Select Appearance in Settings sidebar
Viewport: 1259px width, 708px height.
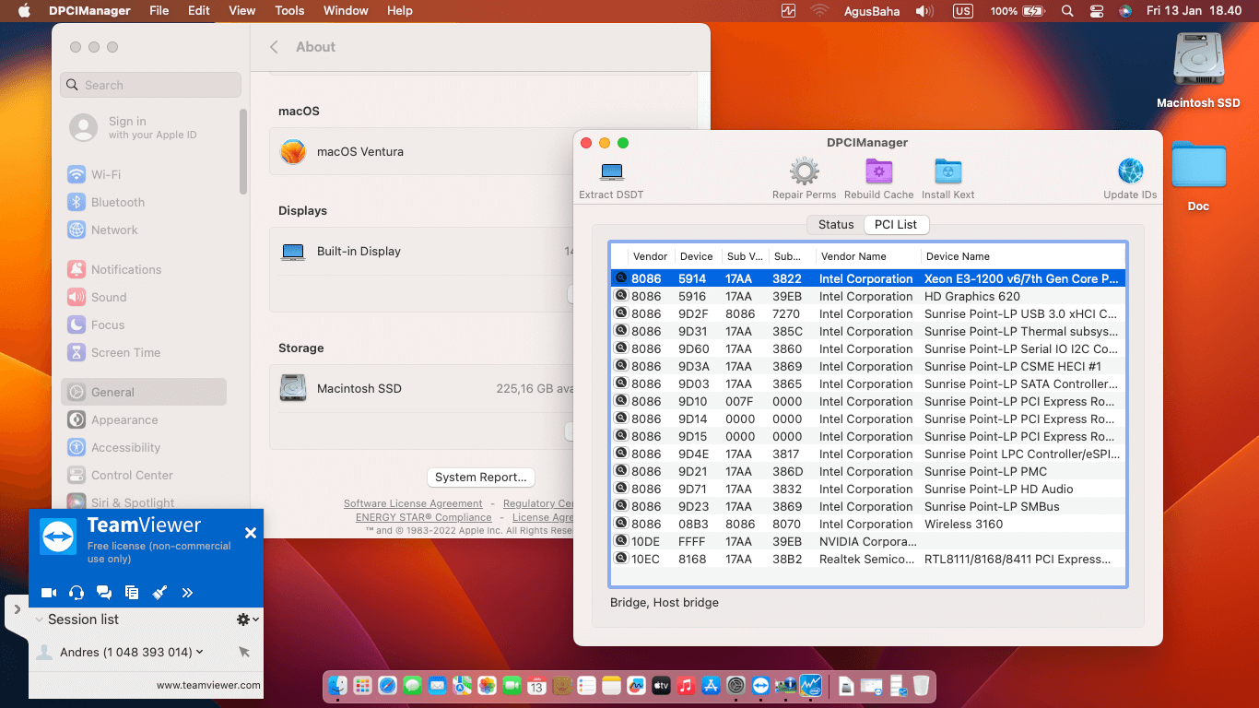(x=144, y=419)
